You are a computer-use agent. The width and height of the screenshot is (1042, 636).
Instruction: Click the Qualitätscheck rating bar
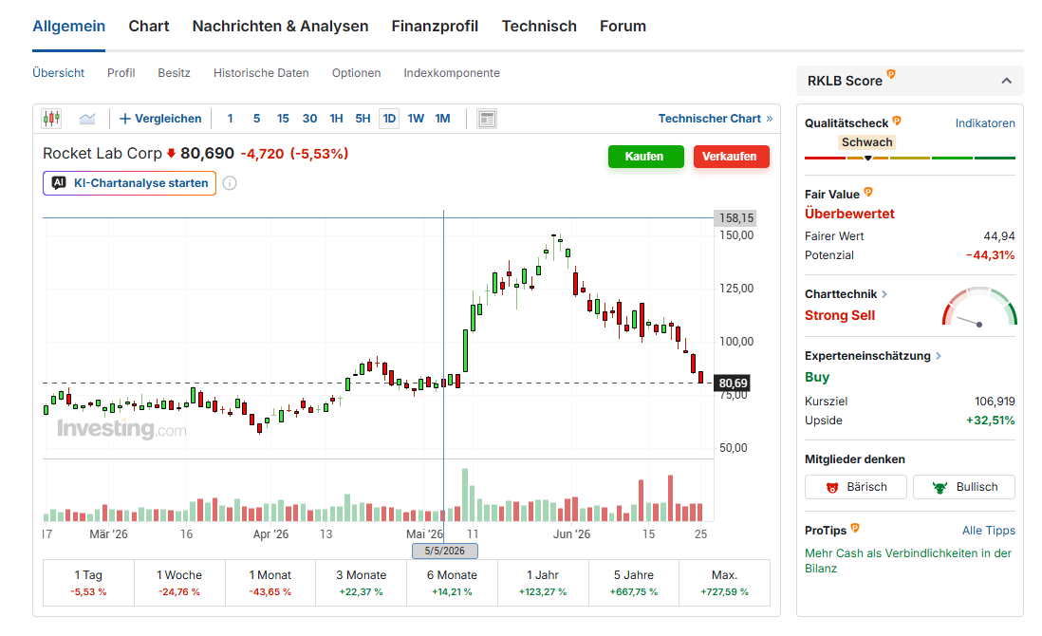click(910, 159)
